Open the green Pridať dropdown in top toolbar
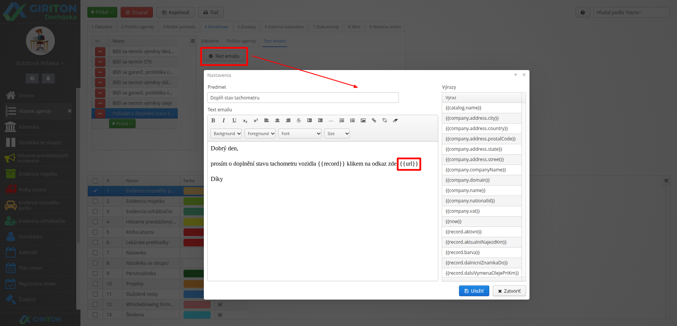The image size is (677, 326). tap(102, 12)
